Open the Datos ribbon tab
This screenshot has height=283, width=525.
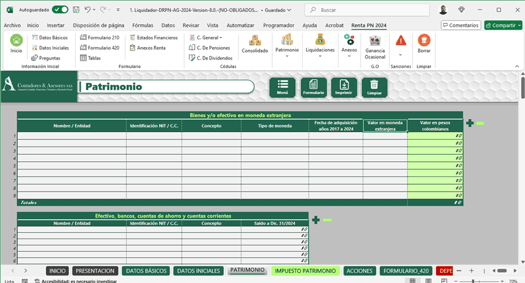pyautogui.click(x=168, y=25)
